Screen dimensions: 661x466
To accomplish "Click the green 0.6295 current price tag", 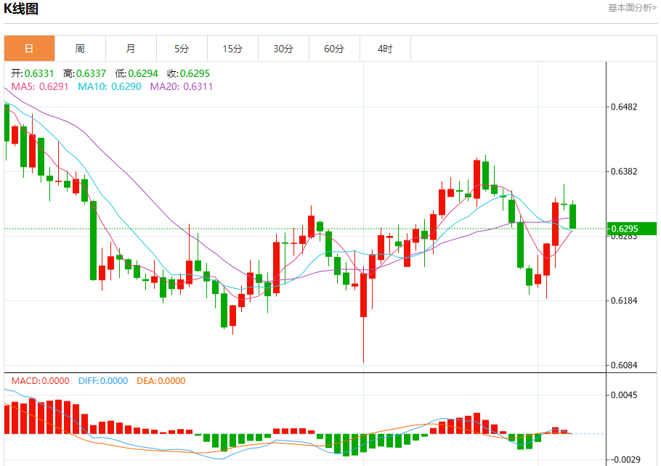I will tap(631, 229).
